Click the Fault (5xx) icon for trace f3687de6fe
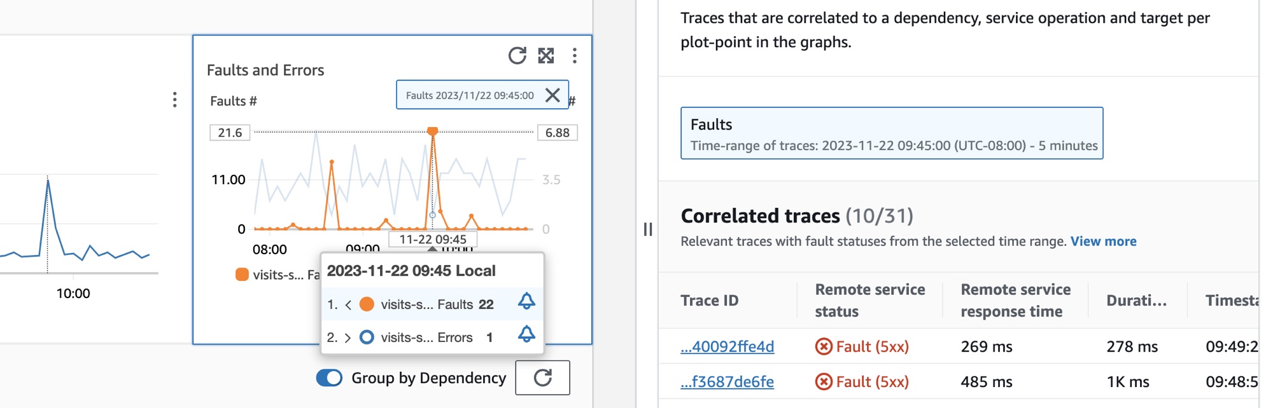Viewport: 1273px width, 408px height. pyautogui.click(x=824, y=381)
